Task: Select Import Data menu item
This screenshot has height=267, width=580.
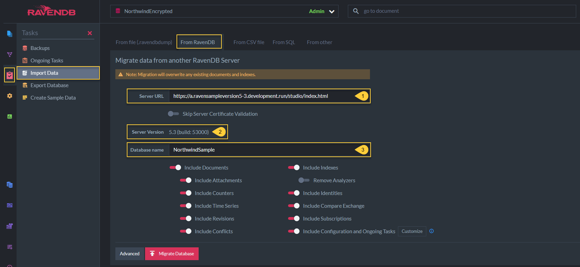Action: (x=58, y=73)
